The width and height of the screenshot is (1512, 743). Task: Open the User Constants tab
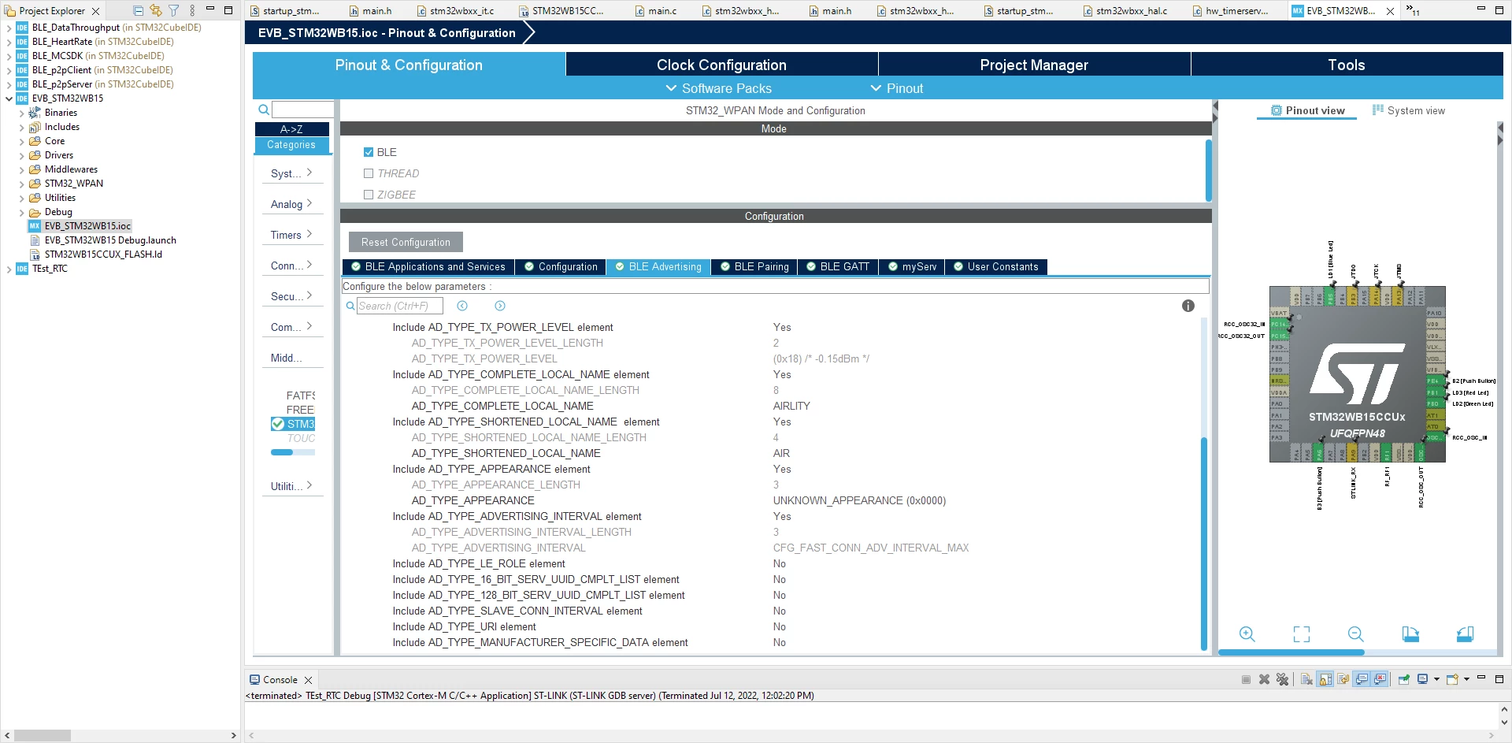click(x=996, y=266)
